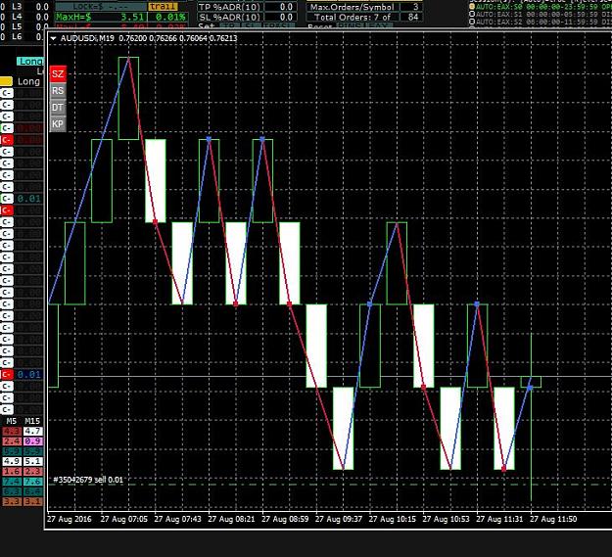Click the white 4.7 cell
This screenshot has width=612, height=557.
coord(32,431)
